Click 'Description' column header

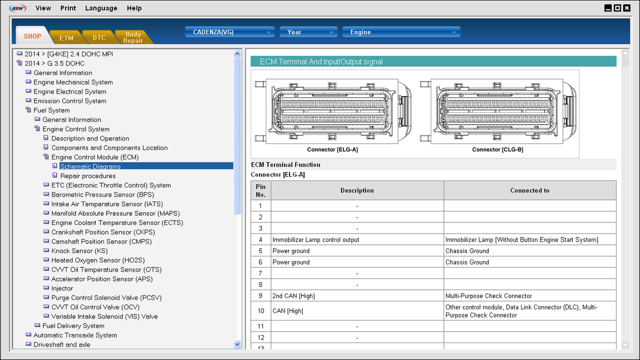[357, 190]
